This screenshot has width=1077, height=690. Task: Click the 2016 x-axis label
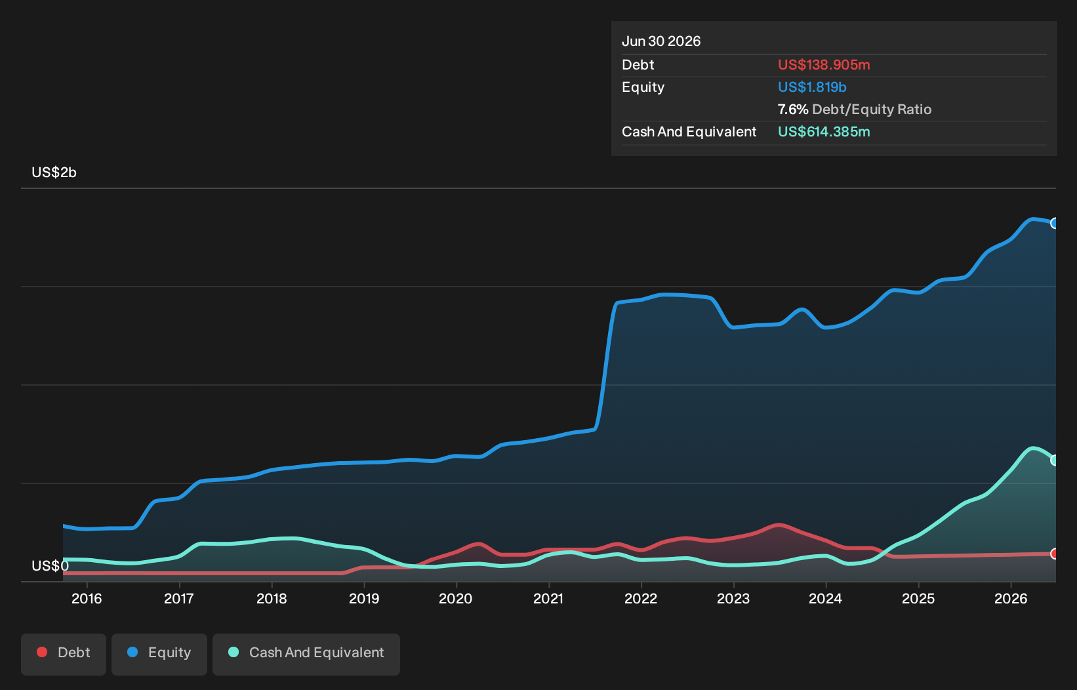click(87, 598)
